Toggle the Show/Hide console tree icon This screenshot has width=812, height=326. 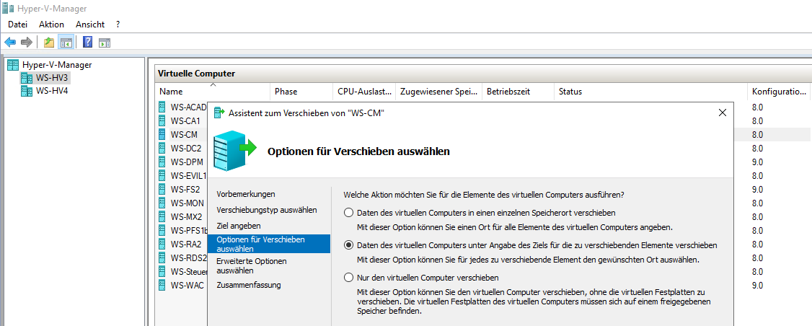(66, 42)
